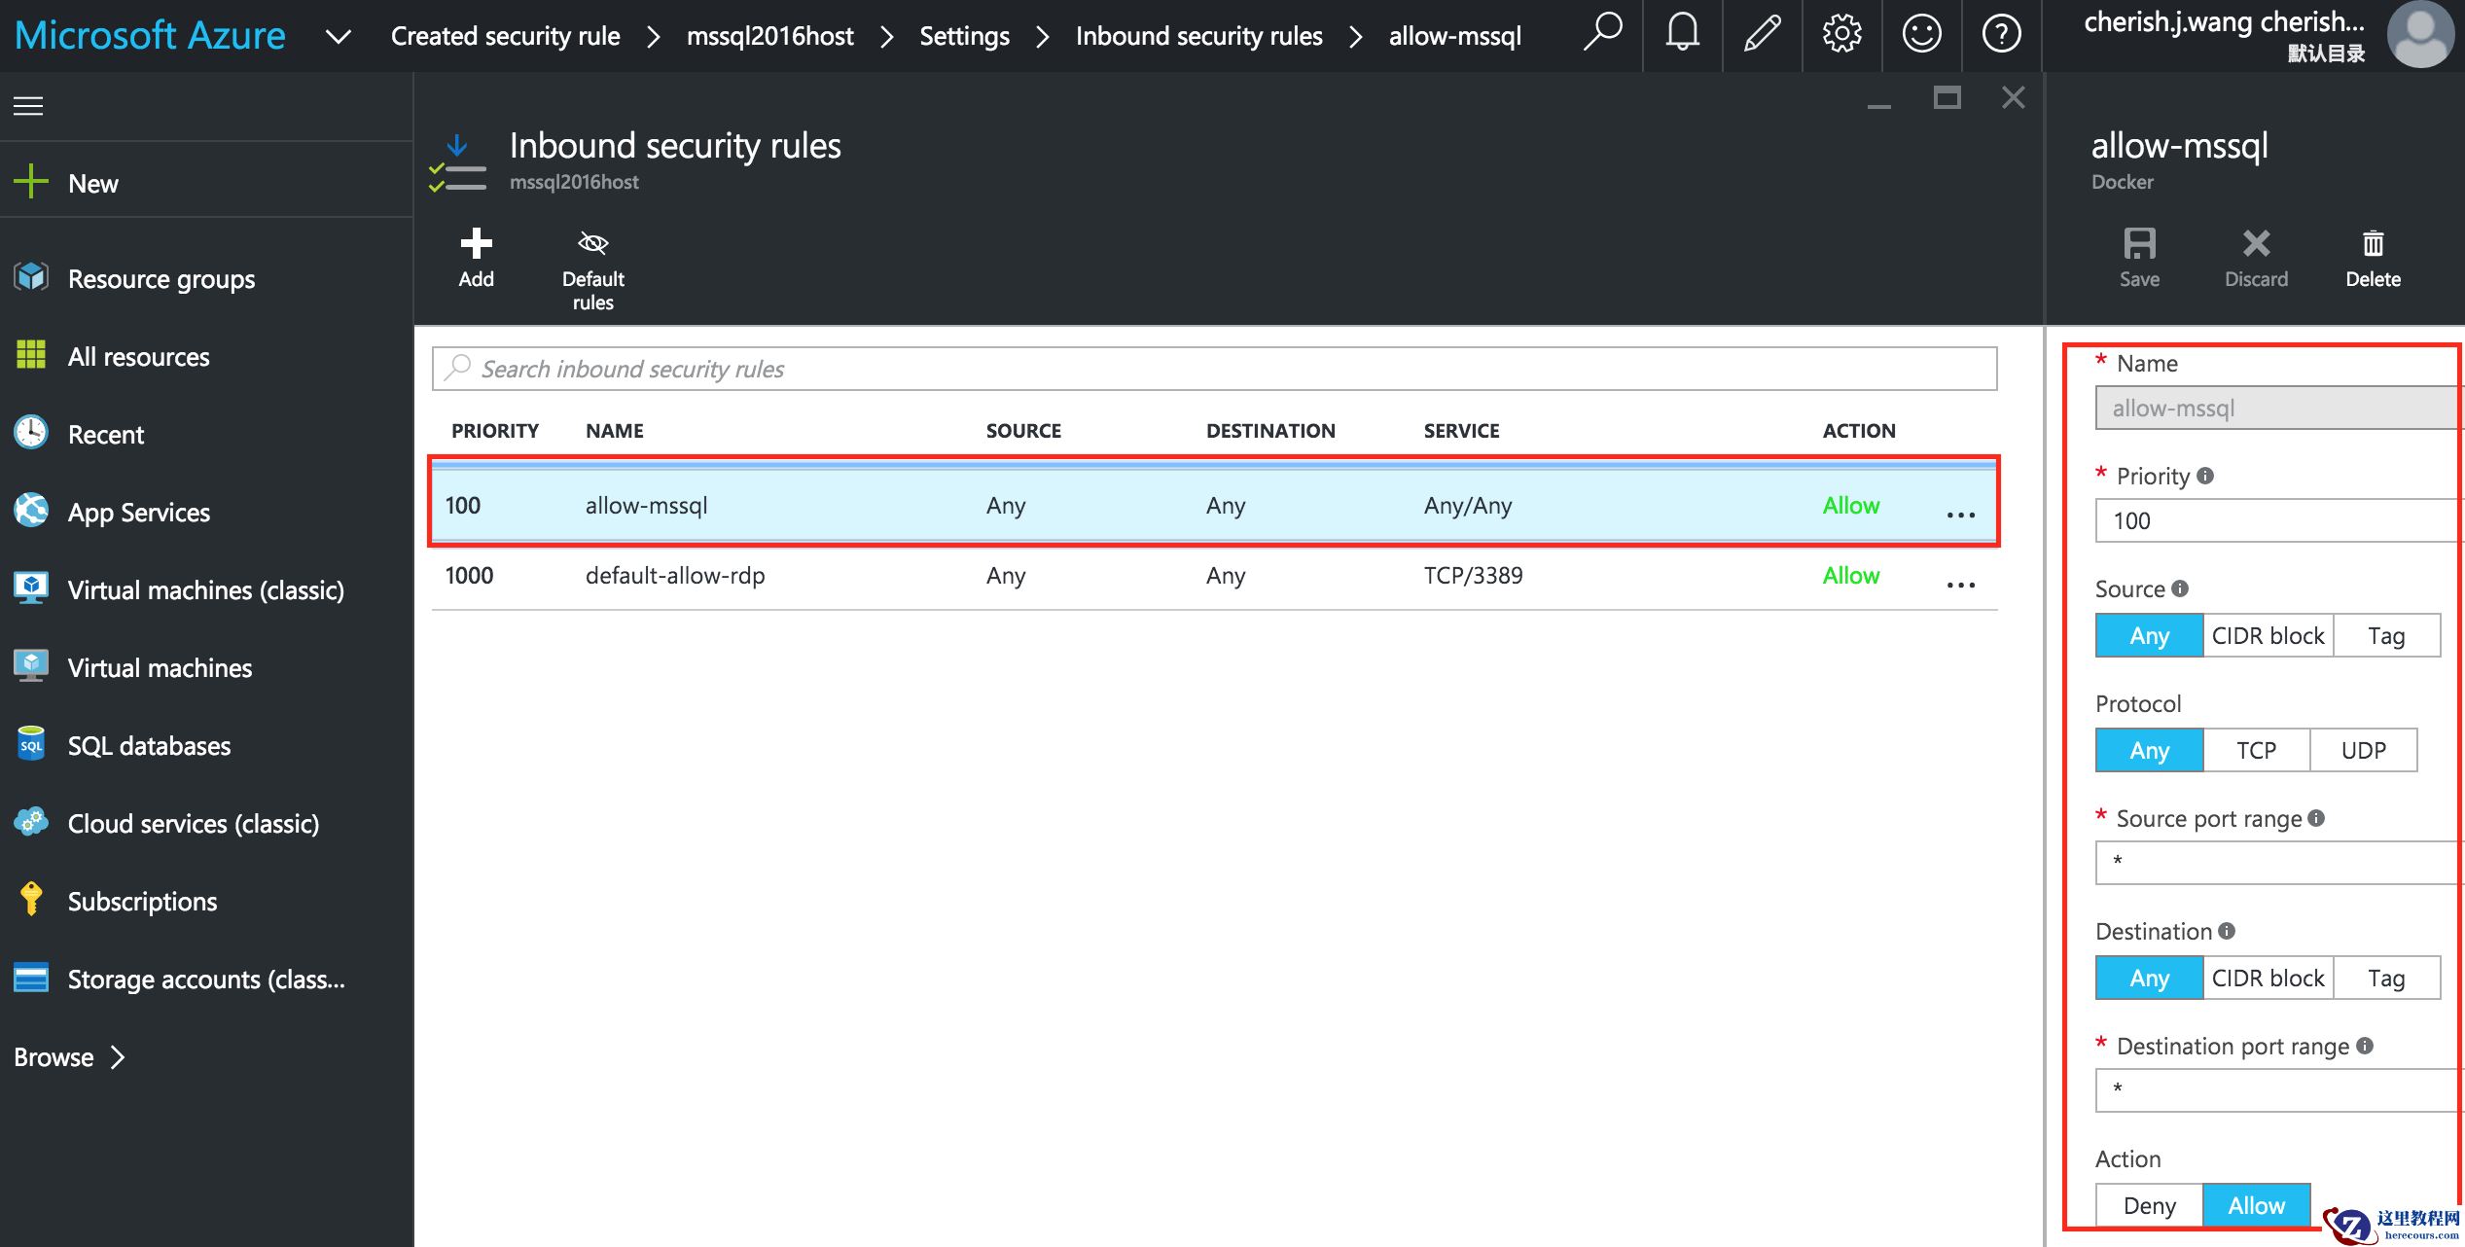Click the Destination info icon
This screenshot has height=1247, width=2465.
point(2227,931)
